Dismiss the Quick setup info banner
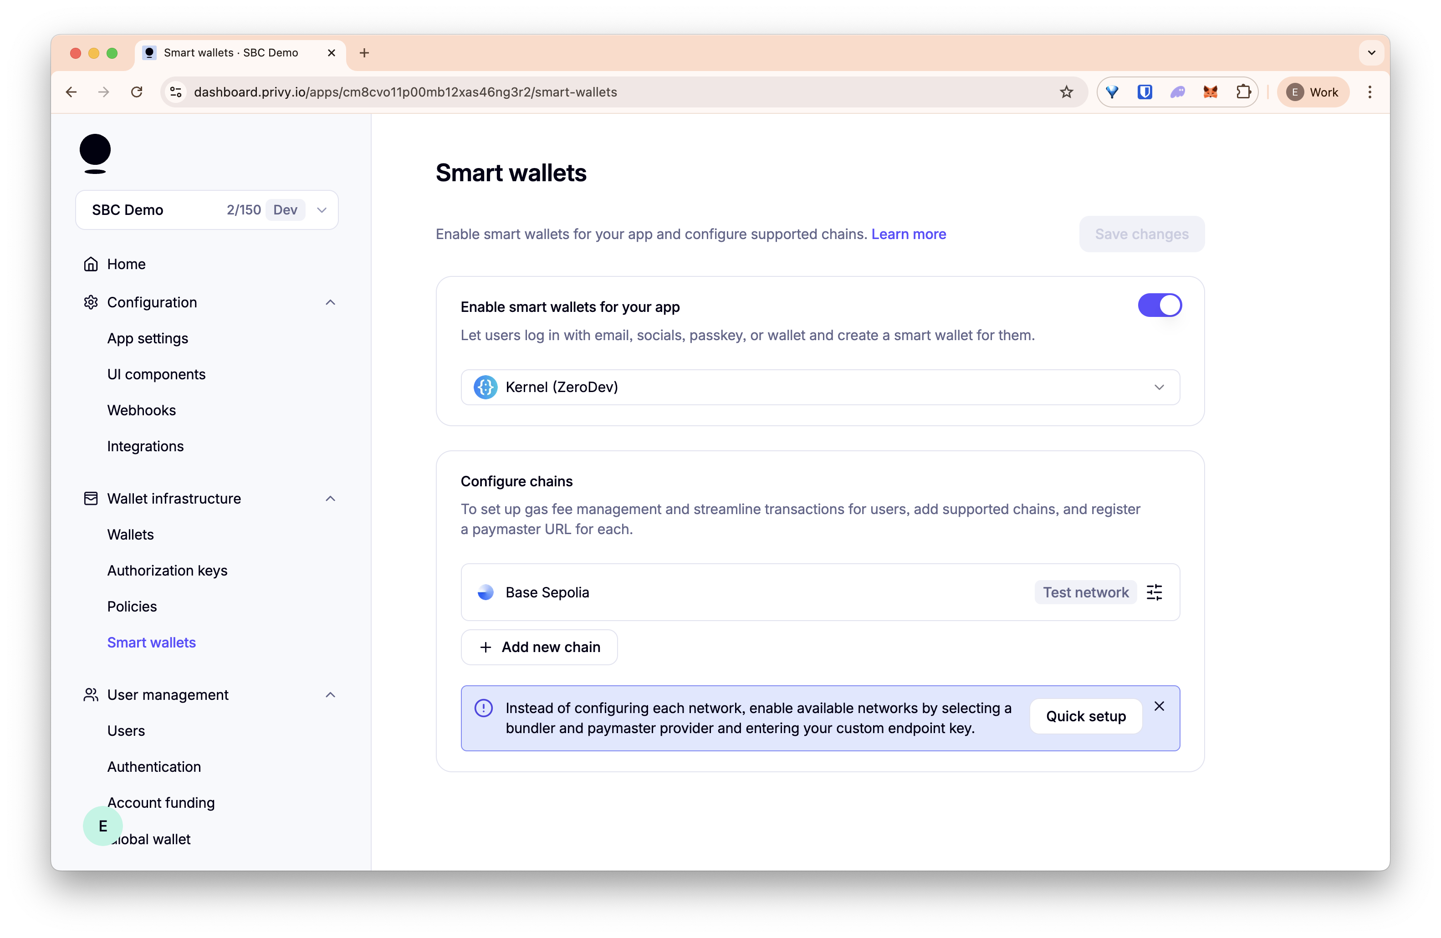The width and height of the screenshot is (1441, 938). tap(1159, 706)
